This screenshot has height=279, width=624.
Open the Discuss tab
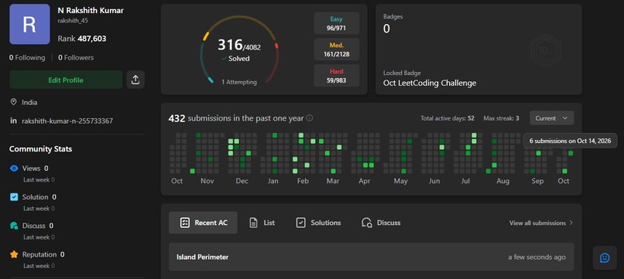381,223
